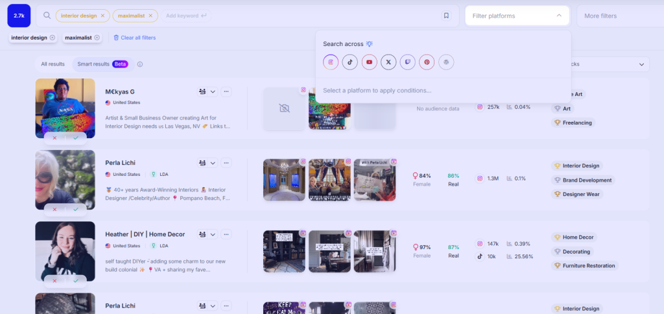Choose the Pinterest platform icon
The height and width of the screenshot is (314, 664).
coord(427,62)
